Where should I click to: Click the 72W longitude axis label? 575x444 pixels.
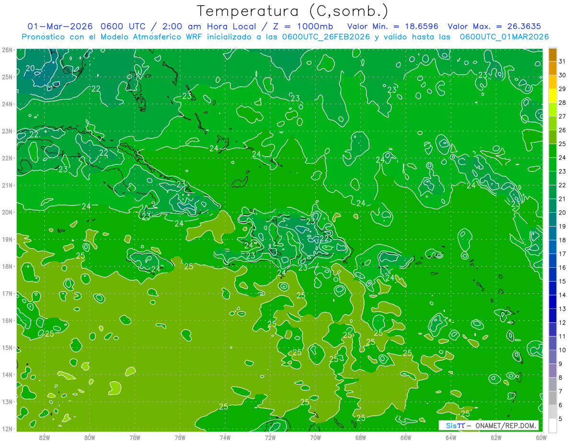click(x=270, y=437)
